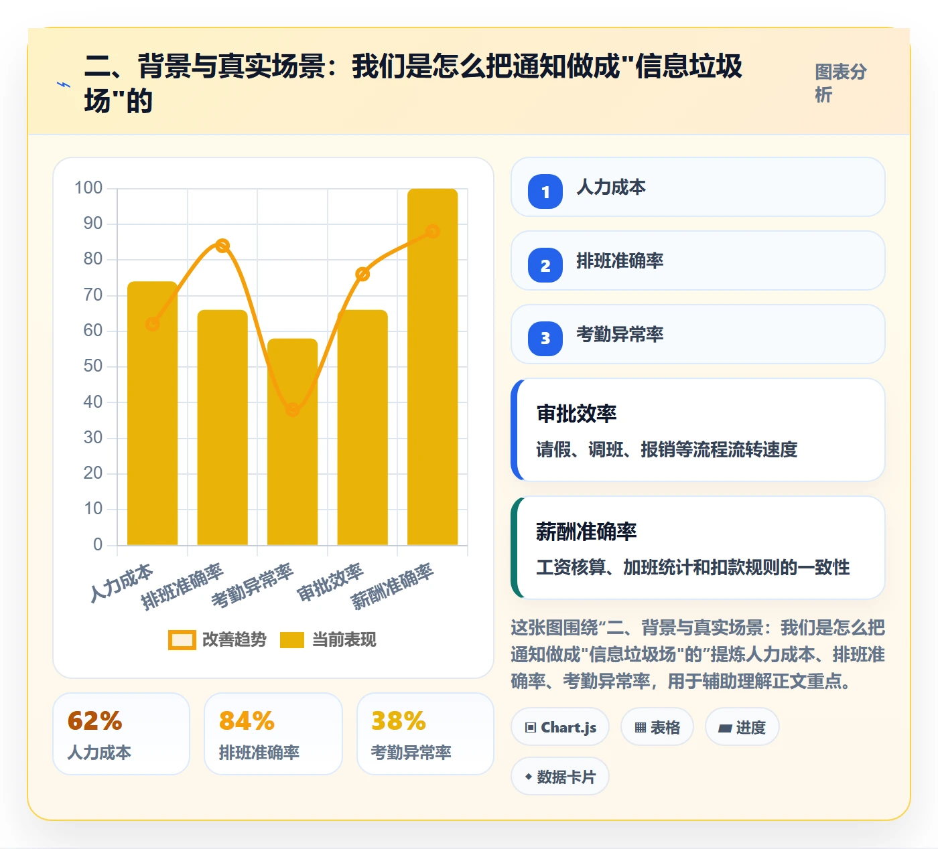Click the trend line point on 考勤异常率
This screenshot has width=938, height=849.
click(x=292, y=409)
